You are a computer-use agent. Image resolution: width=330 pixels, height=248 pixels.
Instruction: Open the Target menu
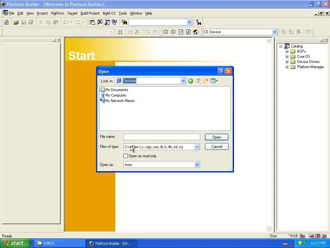point(72,13)
